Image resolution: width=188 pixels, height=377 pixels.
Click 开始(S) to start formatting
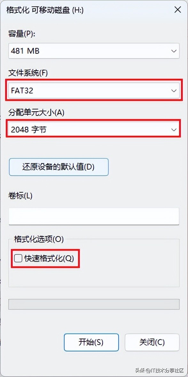pos(91,342)
